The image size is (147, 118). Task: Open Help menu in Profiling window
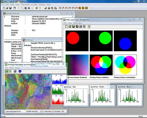click(x=11, y=68)
